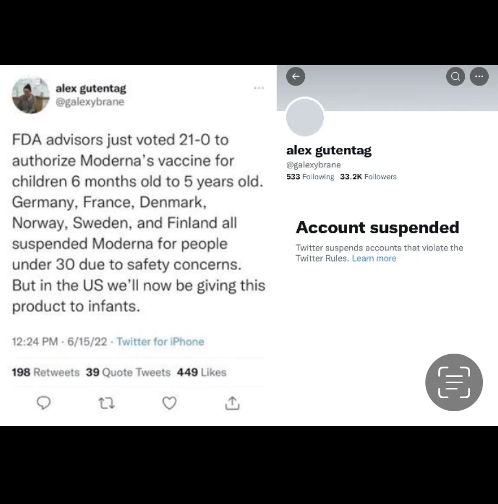Open the profile three-dot overflow menu

coord(479,77)
